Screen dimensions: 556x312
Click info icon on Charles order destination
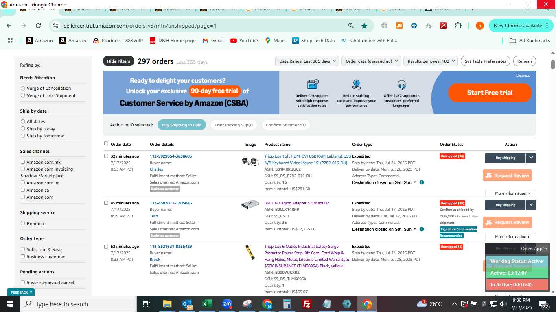422,182
